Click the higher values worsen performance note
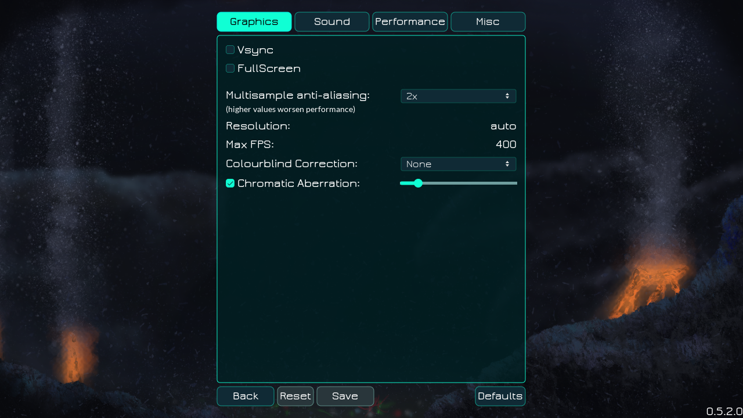 pos(290,109)
